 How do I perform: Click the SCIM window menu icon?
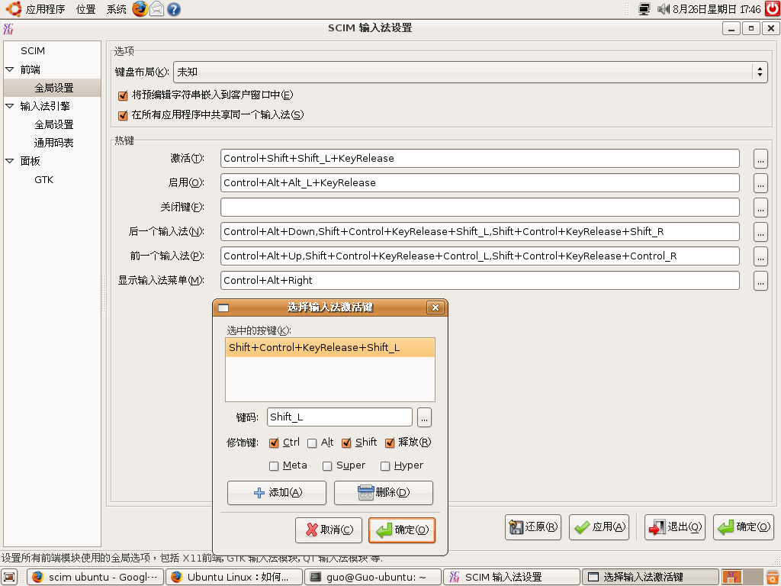pyautogui.click(x=8, y=28)
